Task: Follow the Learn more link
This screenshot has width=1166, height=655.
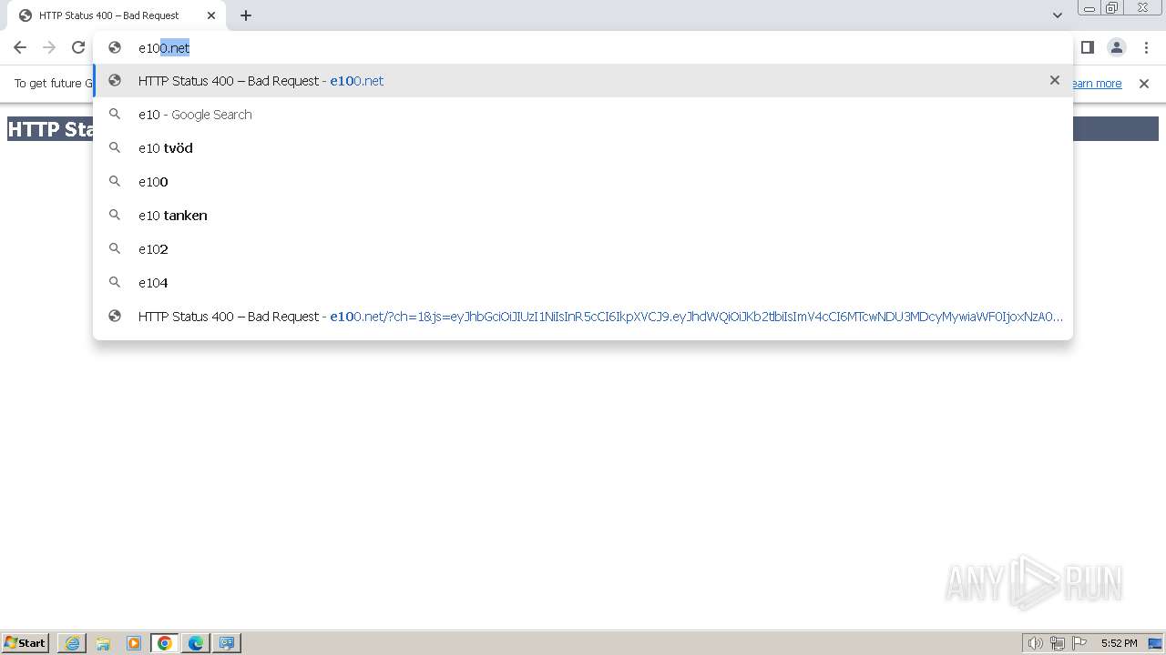Action: click(1096, 83)
